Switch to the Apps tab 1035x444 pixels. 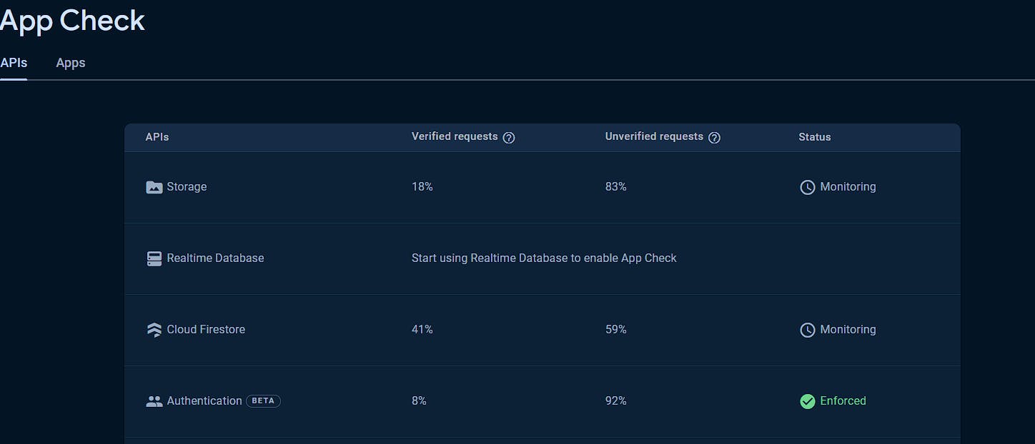[x=71, y=63]
